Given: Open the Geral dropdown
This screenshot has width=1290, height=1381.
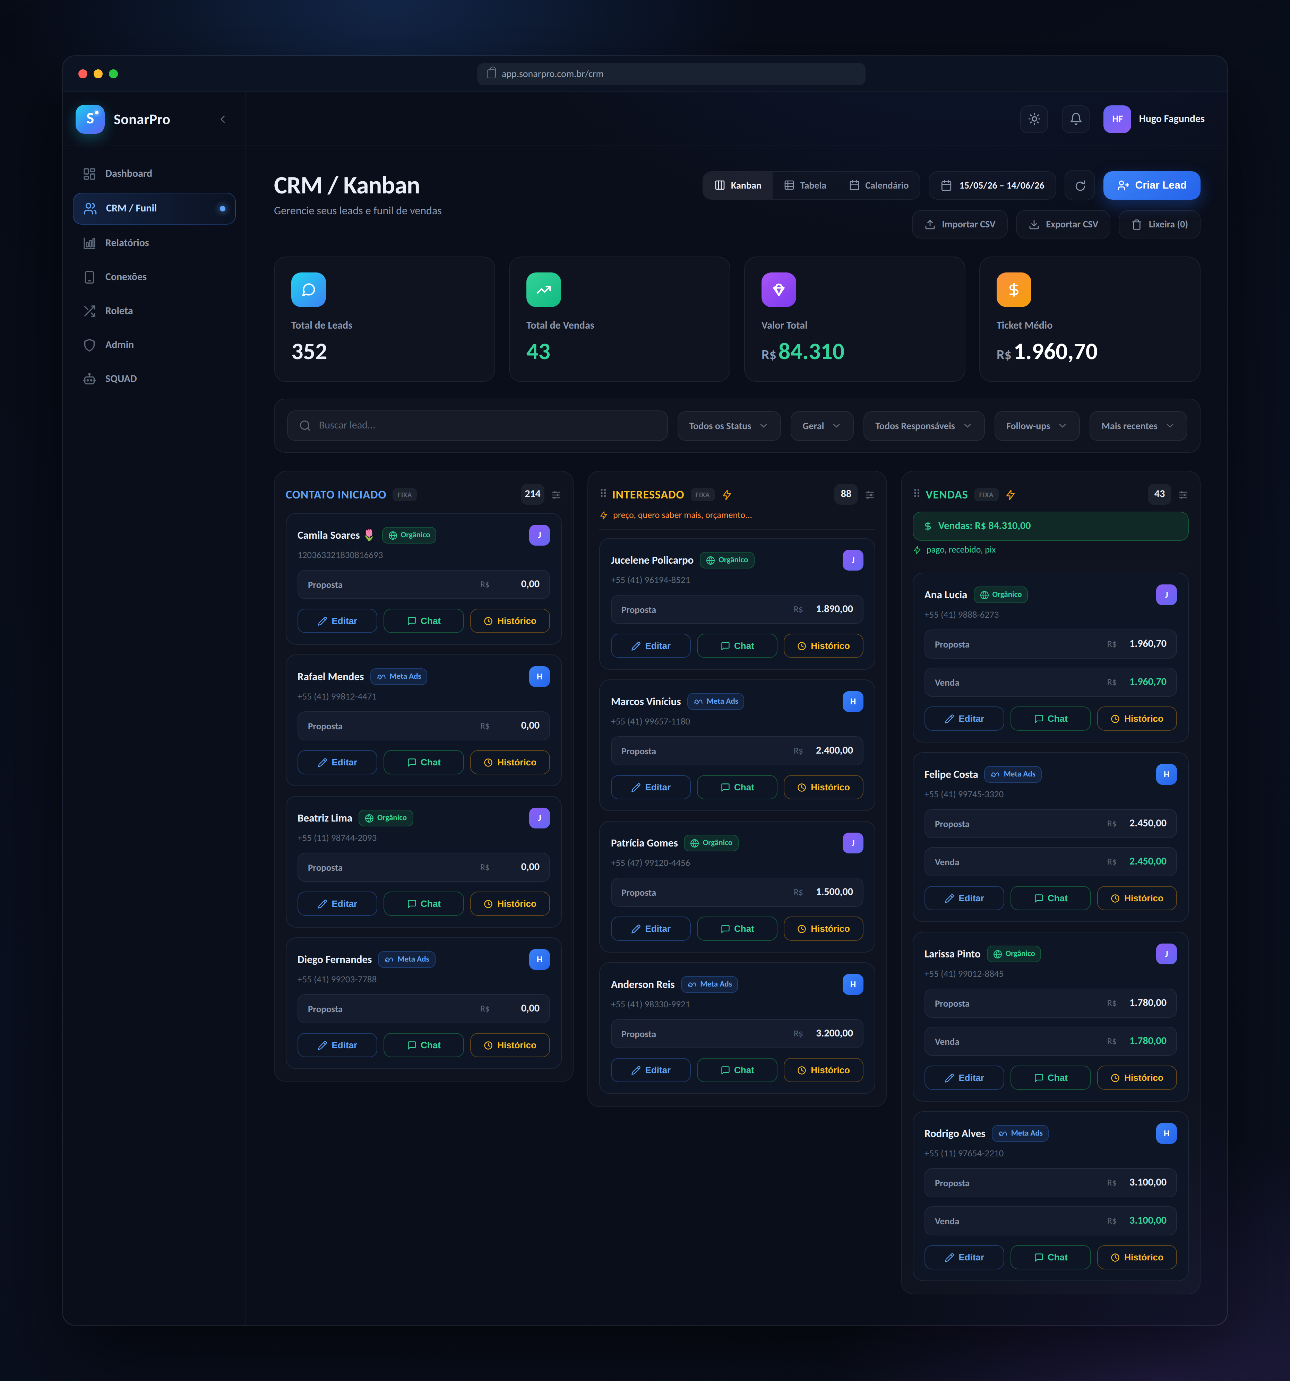Looking at the screenshot, I should coord(822,426).
